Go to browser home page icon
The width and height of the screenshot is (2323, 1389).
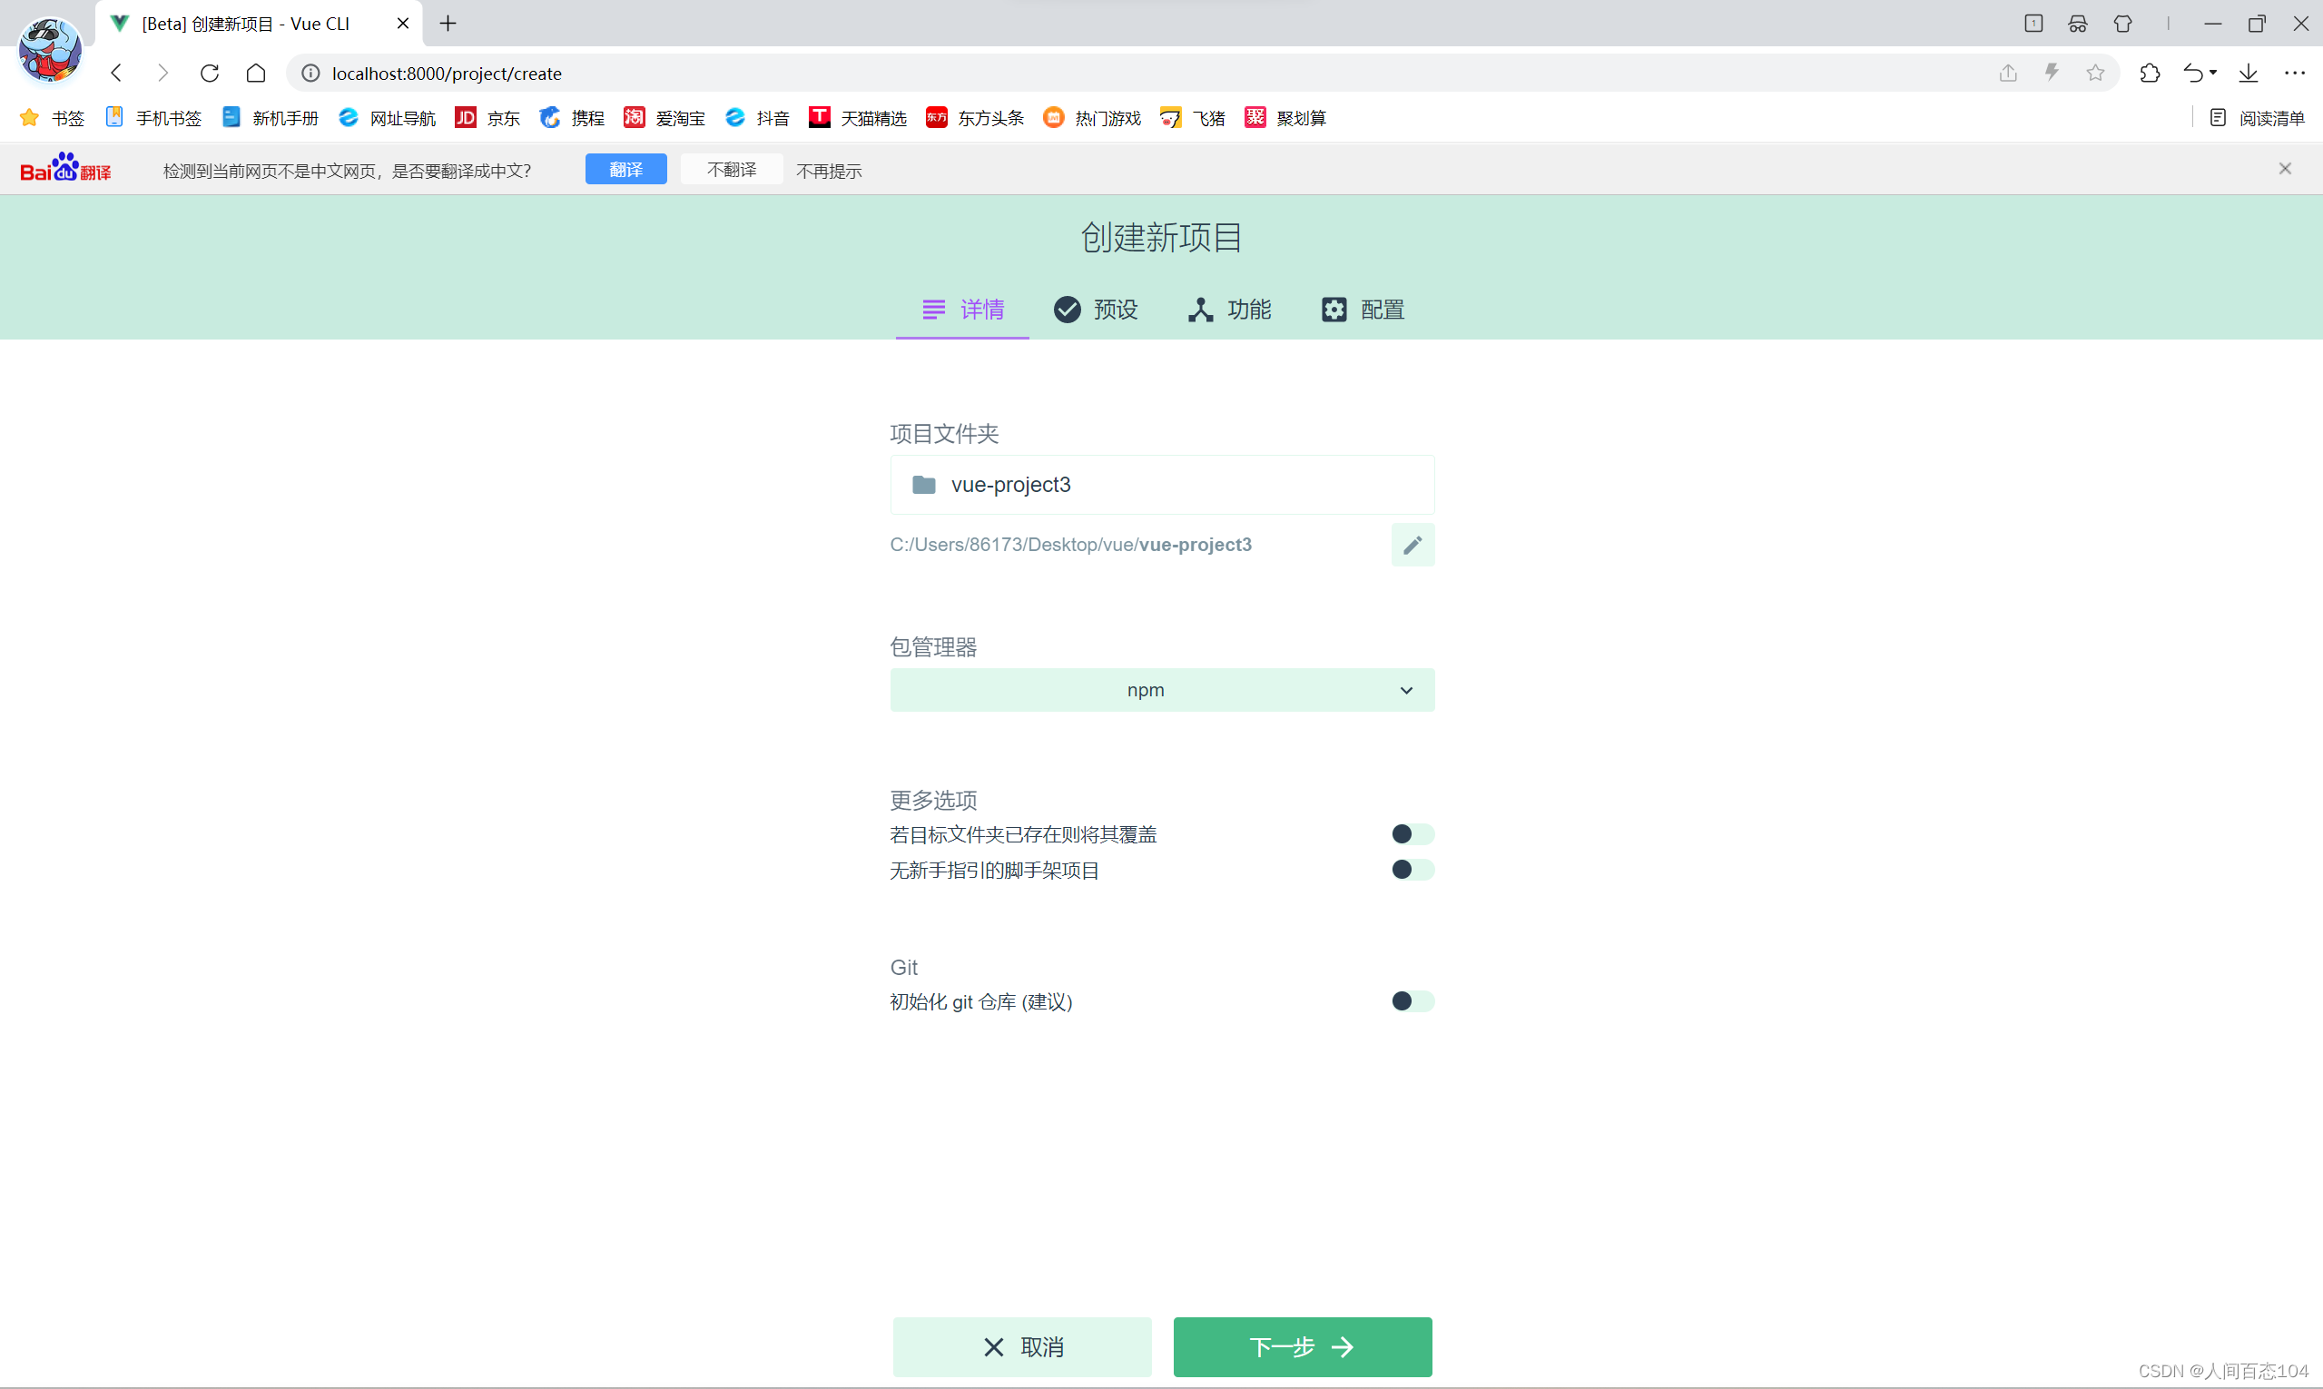255,73
